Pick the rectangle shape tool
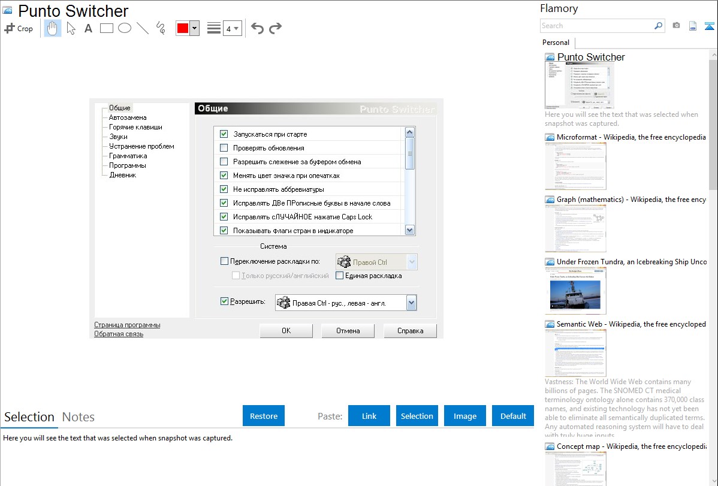The image size is (718, 486). [x=106, y=28]
